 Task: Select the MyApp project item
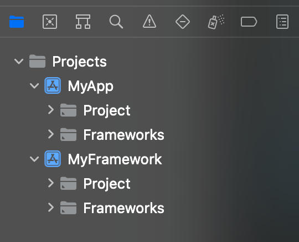[x=90, y=86]
